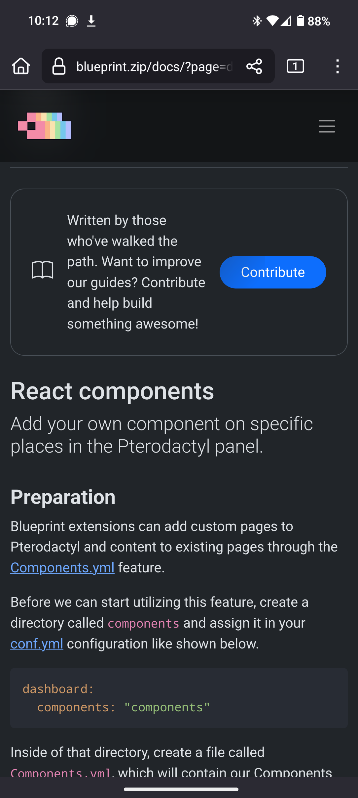This screenshot has width=358, height=798.
Task: Click the open book icon
Action: click(43, 270)
